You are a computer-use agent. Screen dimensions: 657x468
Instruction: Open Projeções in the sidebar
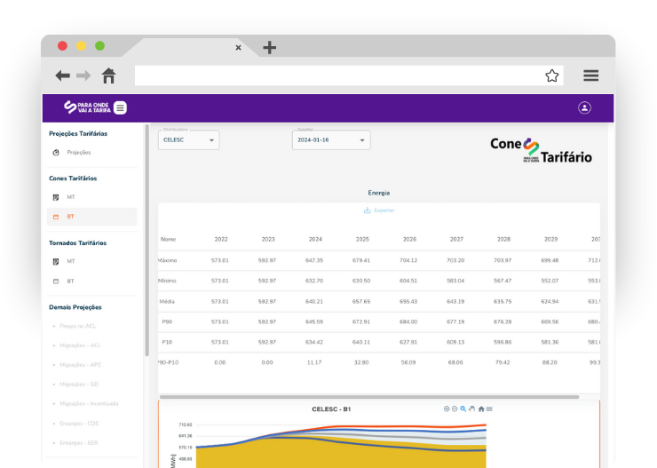tap(78, 153)
